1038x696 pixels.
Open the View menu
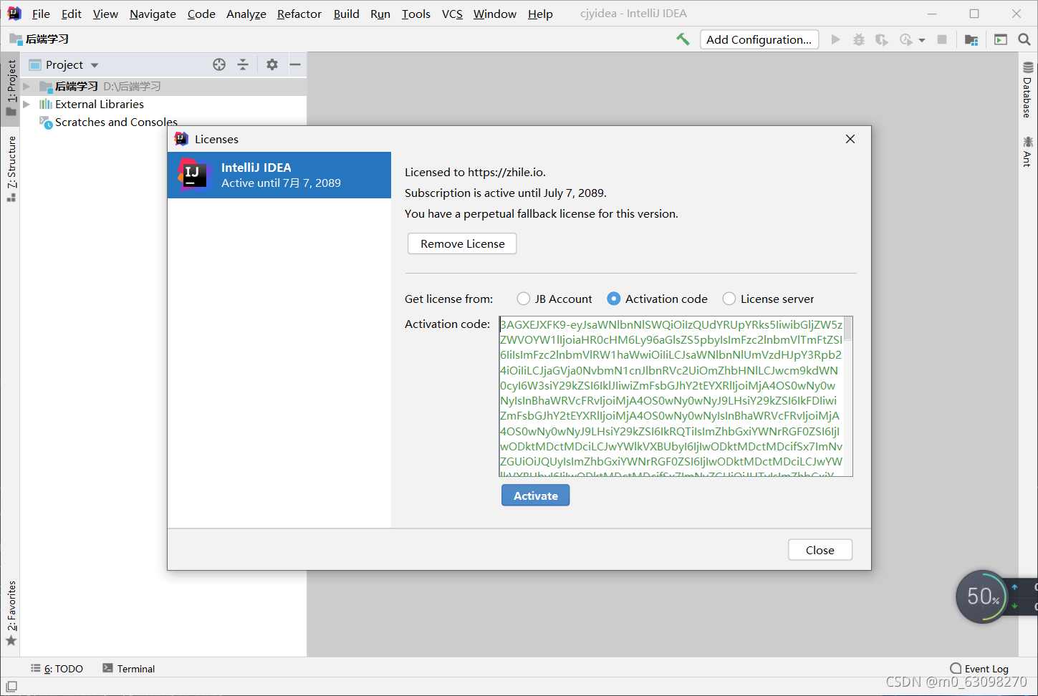coord(105,14)
